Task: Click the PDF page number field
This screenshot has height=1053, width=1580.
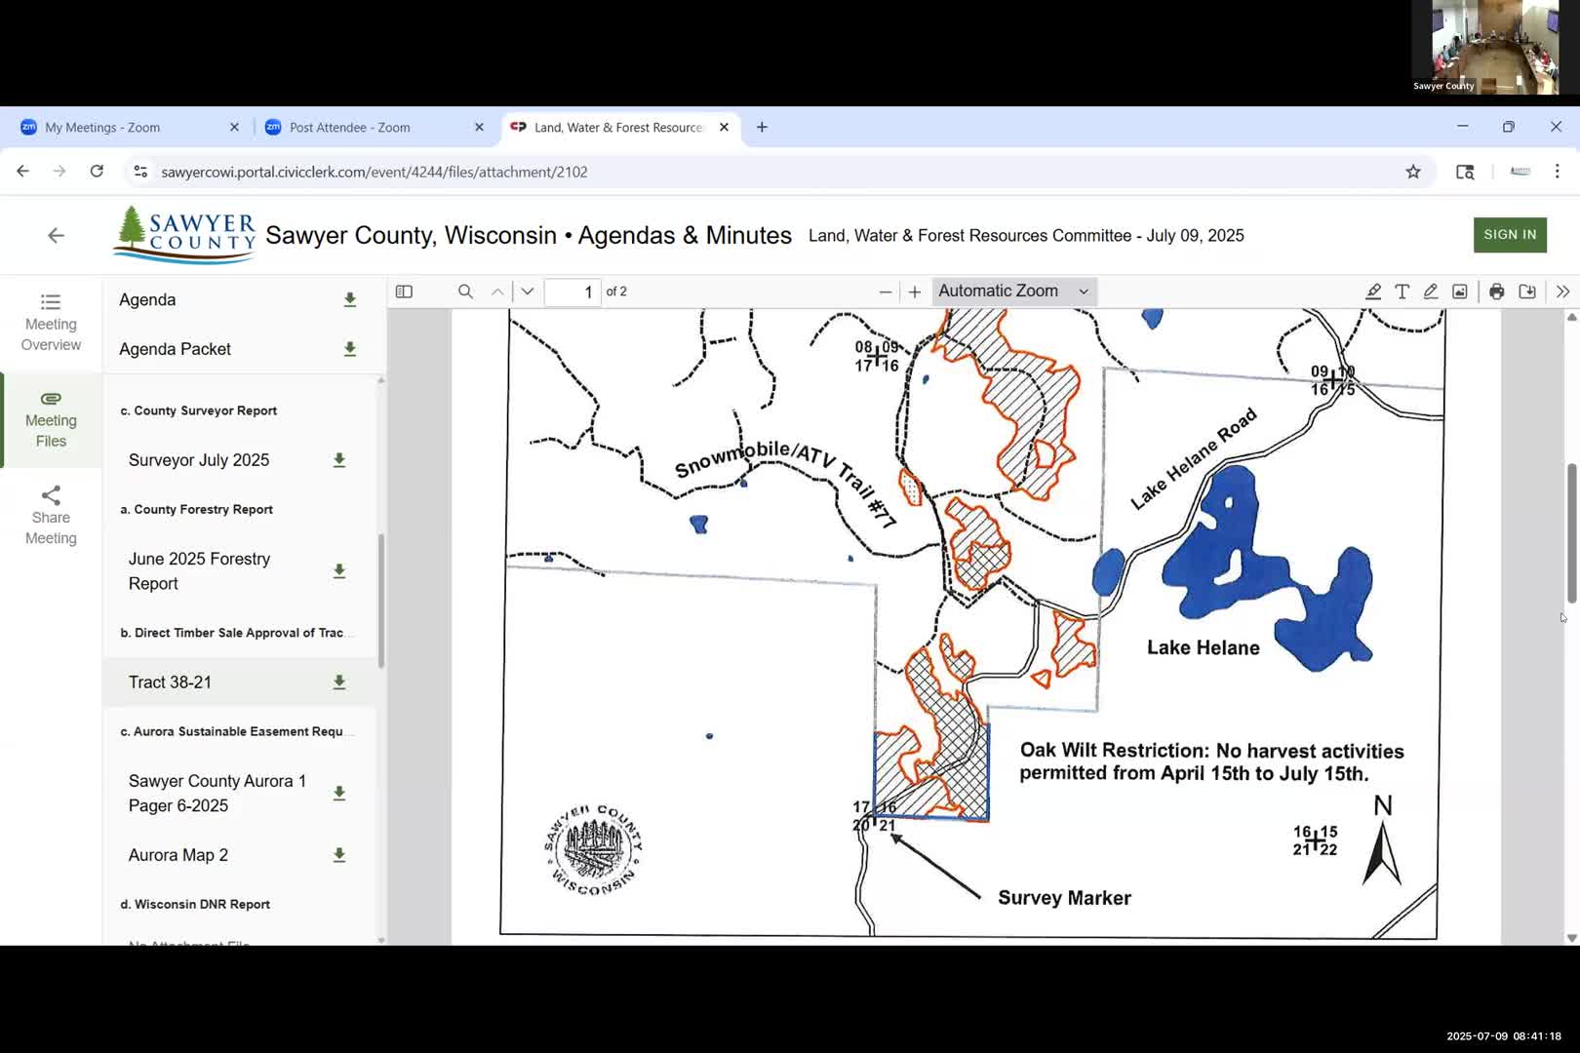Action: (x=573, y=292)
